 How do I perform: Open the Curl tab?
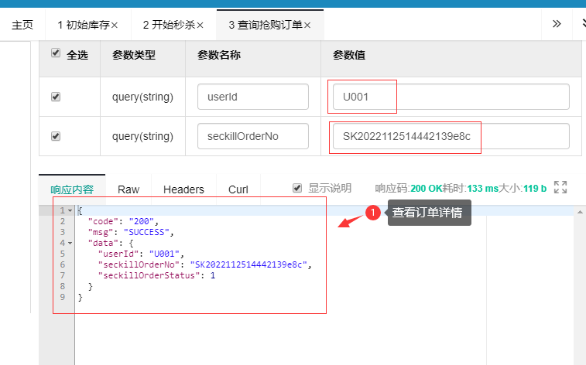238,189
